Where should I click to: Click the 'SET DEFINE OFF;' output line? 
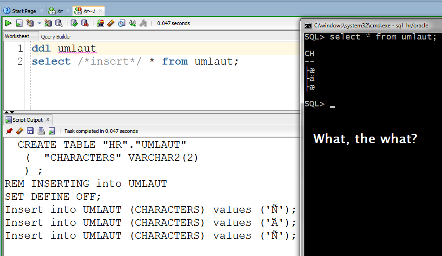click(x=53, y=197)
